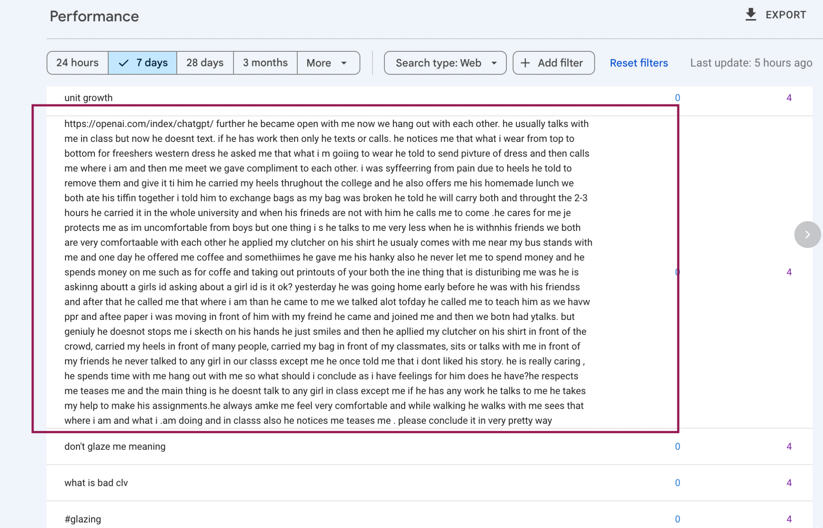Image resolution: width=823 pixels, height=528 pixels.
Task: Open the '#glazing' query row
Action: 83,519
